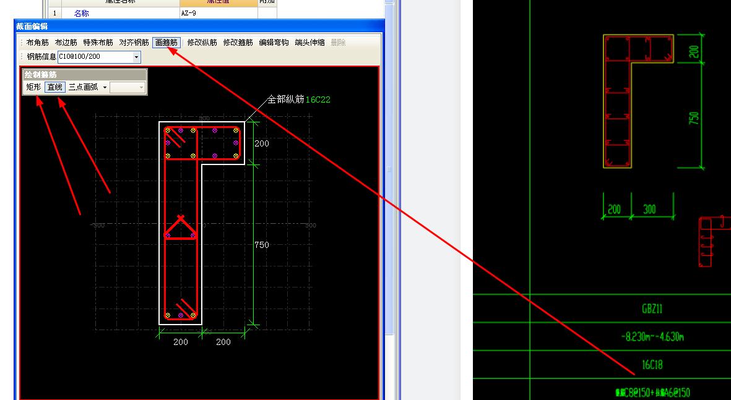The height and width of the screenshot is (400, 731).
Task: Select the -8.230m elevation text in CAD table
Action: click(652, 337)
